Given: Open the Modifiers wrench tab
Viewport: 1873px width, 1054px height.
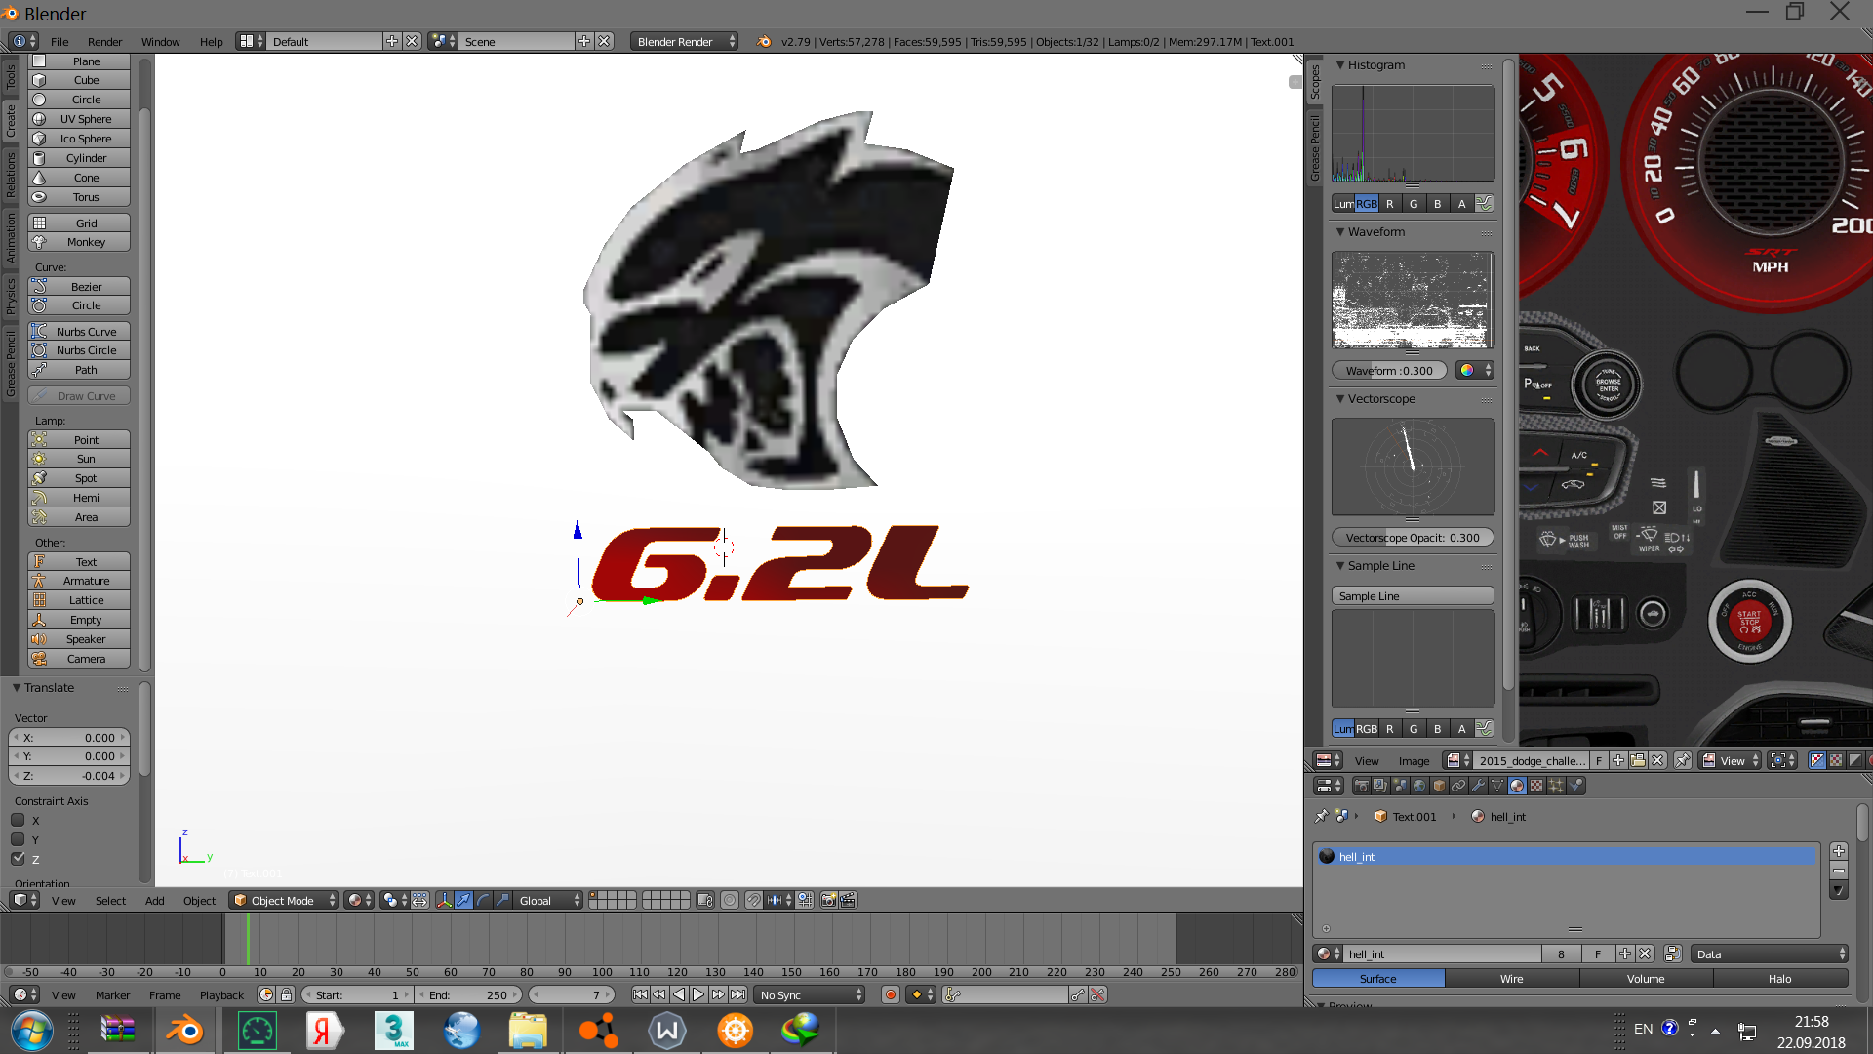Looking at the screenshot, I should [x=1478, y=786].
